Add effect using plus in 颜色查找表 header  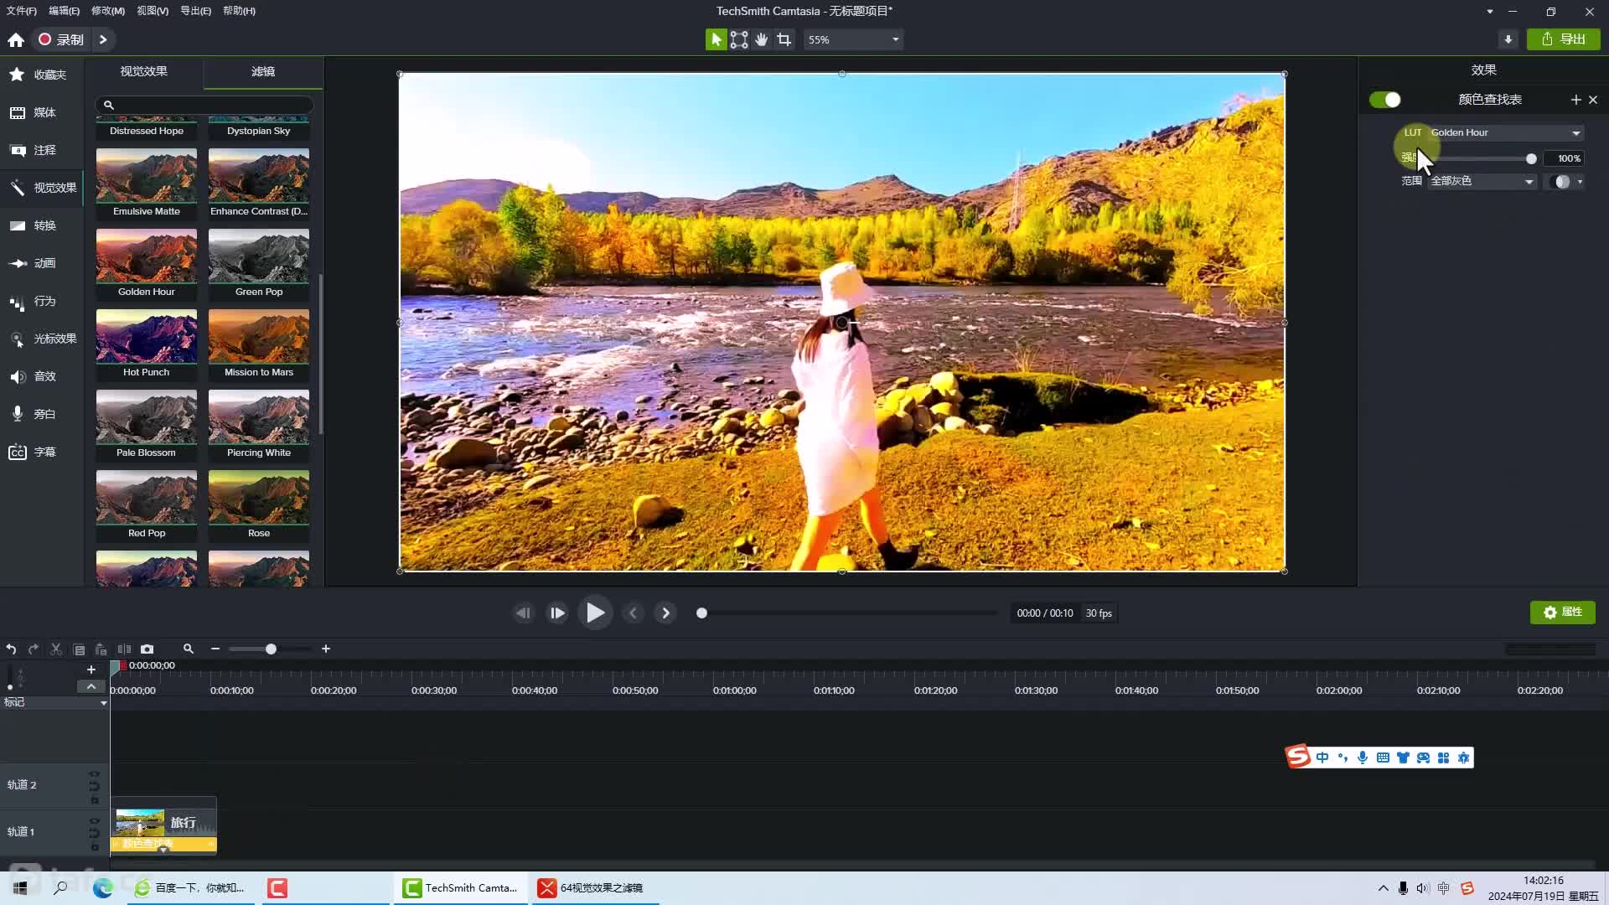click(1575, 100)
